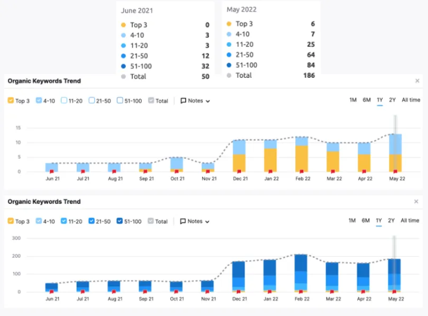Click the May 22 note flag, lower chart

coord(394,292)
